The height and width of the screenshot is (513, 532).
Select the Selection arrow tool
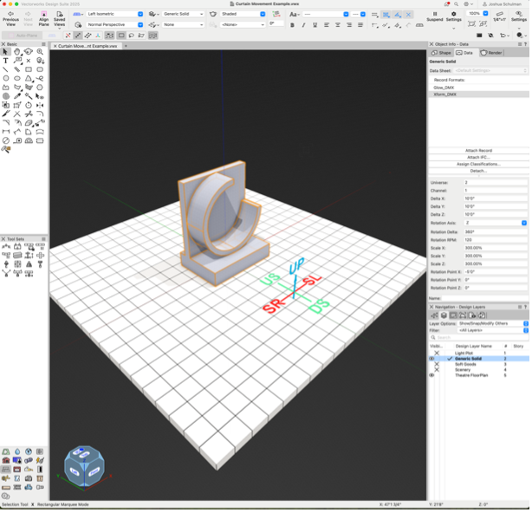tap(5, 52)
